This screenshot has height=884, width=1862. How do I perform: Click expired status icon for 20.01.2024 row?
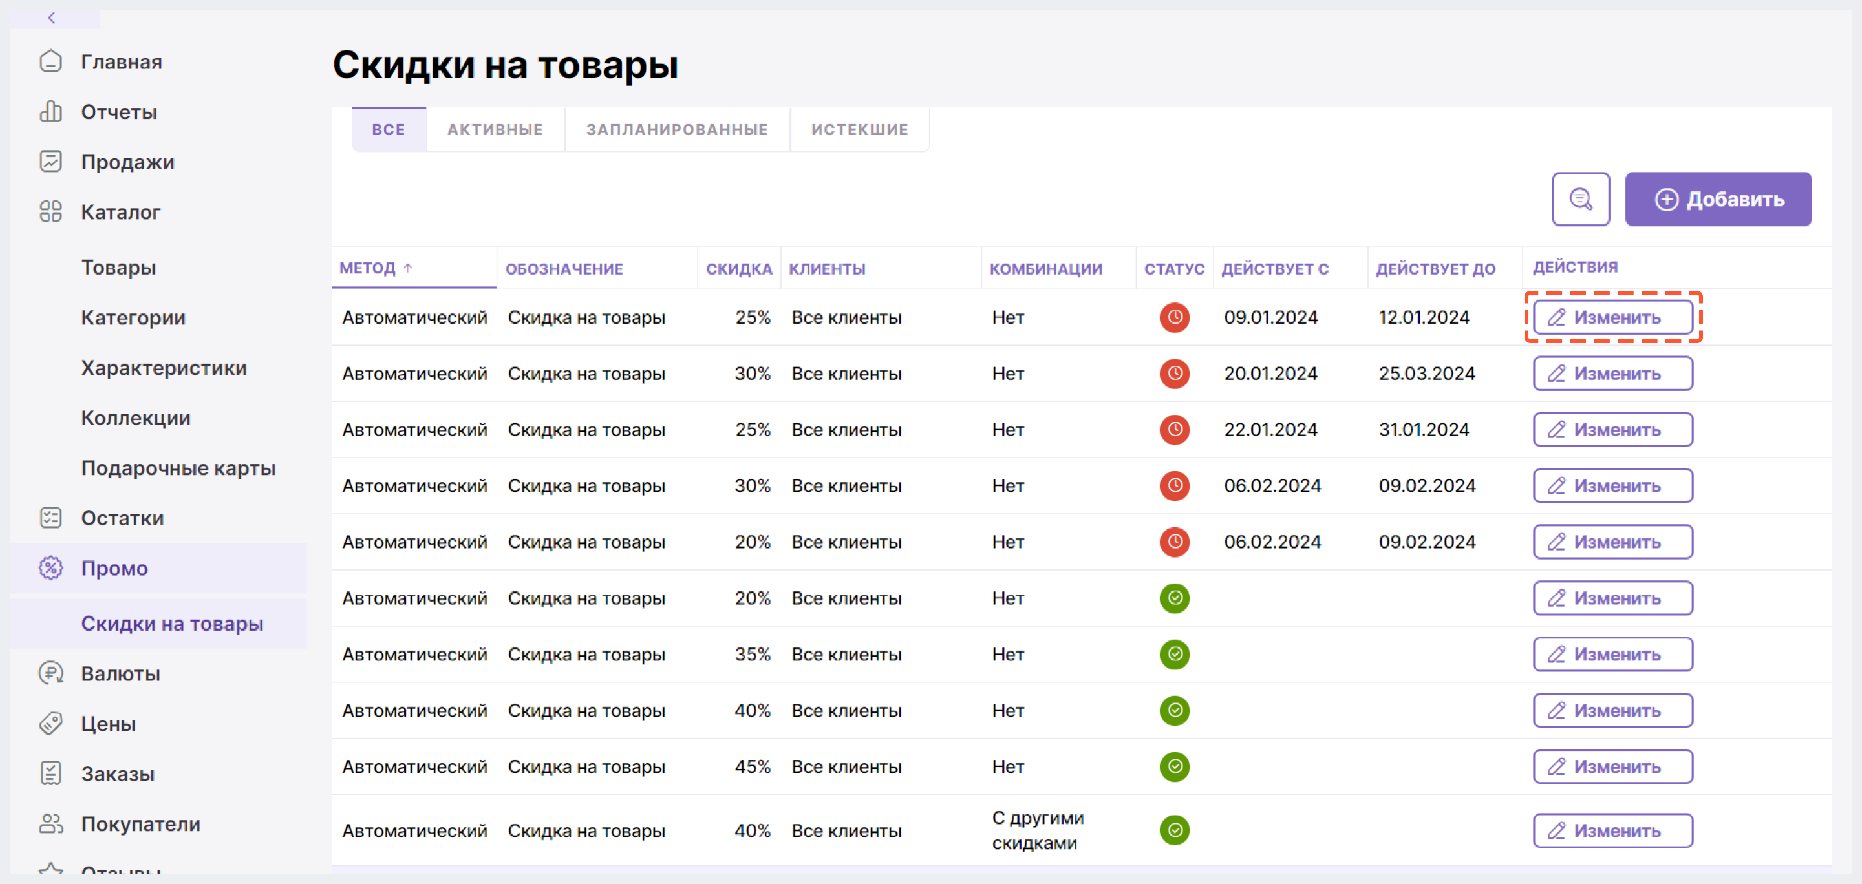tap(1174, 374)
